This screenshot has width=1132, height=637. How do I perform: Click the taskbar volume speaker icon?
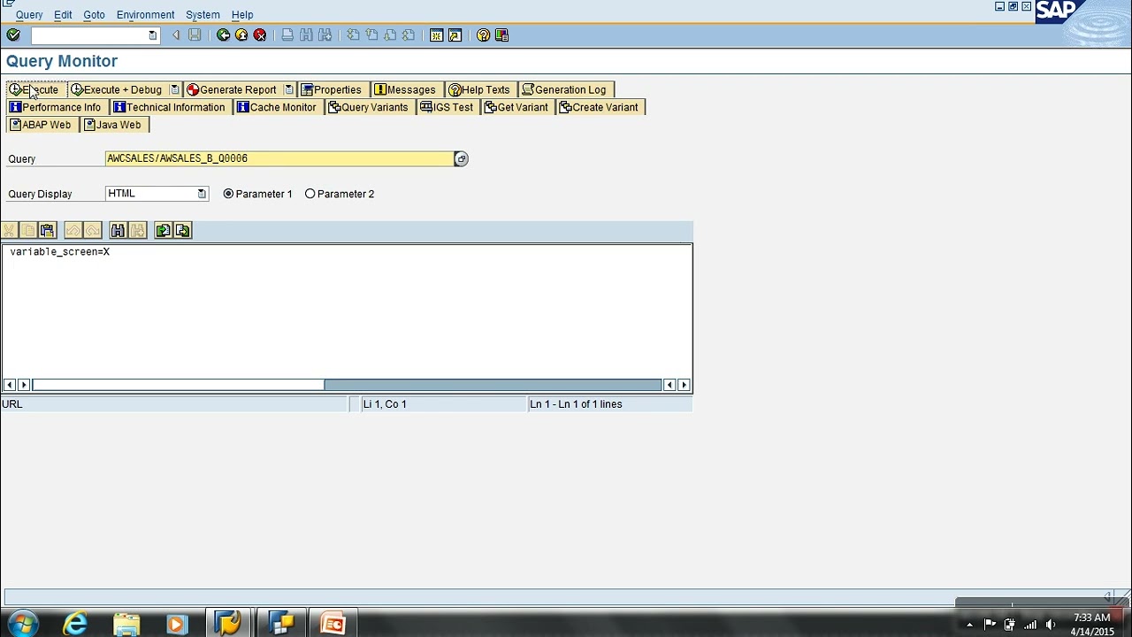[x=1051, y=625]
